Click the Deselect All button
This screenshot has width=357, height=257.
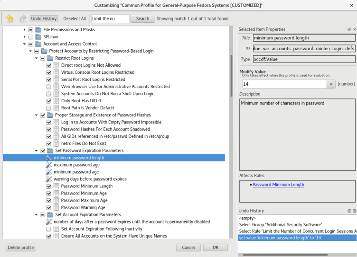point(75,18)
